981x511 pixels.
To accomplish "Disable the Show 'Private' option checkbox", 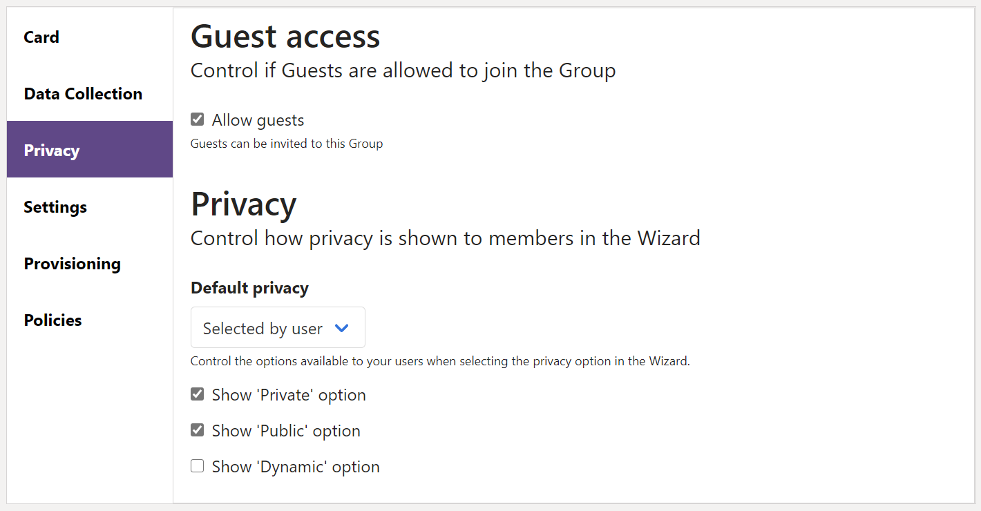I will coord(198,394).
